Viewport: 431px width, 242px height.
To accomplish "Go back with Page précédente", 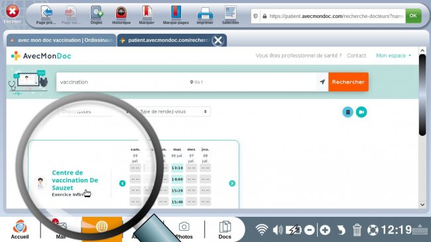I will [x=46, y=15].
